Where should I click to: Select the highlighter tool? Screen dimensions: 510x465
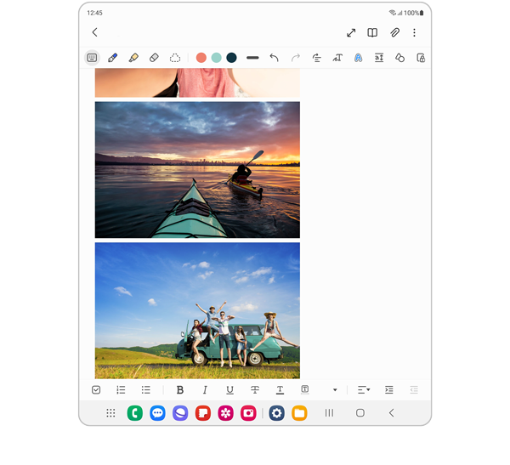(133, 58)
